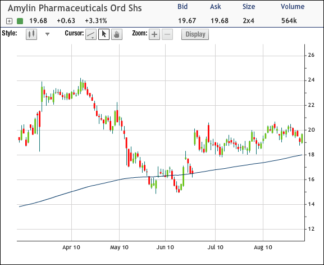Click the bid value 19.67
The image size is (324, 265).
pos(187,21)
